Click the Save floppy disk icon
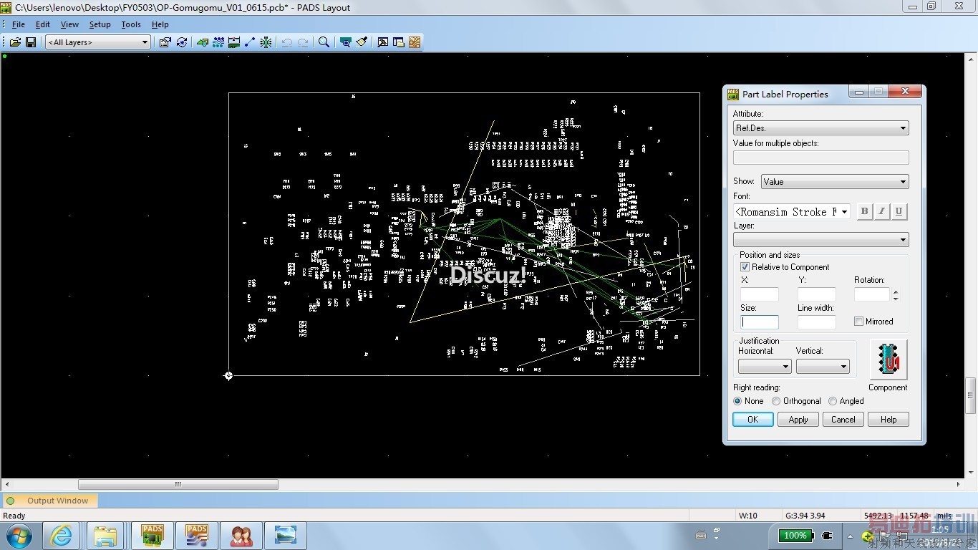The width and height of the screenshot is (978, 550). [x=31, y=42]
